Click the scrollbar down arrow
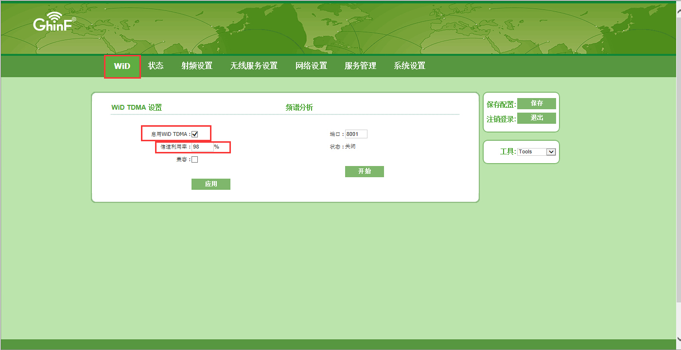The image size is (681, 350). pyautogui.click(x=678, y=339)
